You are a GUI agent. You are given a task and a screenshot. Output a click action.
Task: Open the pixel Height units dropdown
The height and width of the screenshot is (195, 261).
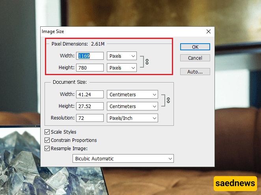pos(122,68)
